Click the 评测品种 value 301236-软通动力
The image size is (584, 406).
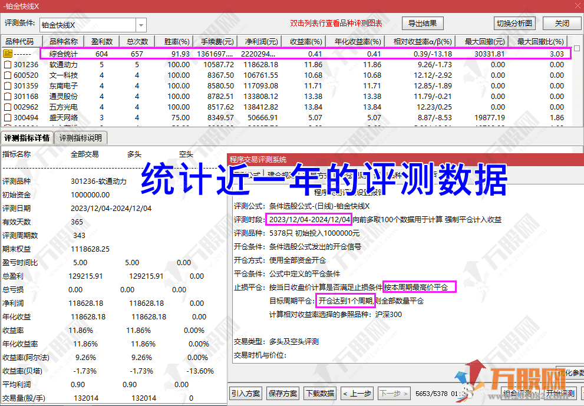tap(98, 181)
